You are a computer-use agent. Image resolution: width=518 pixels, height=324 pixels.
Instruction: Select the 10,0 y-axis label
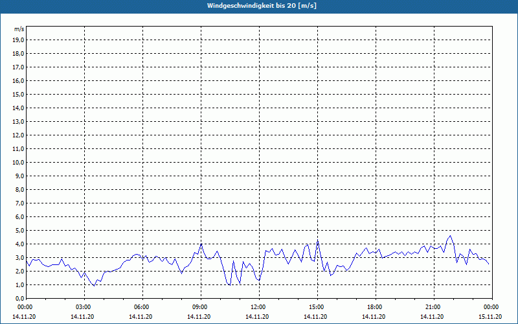pos(19,163)
